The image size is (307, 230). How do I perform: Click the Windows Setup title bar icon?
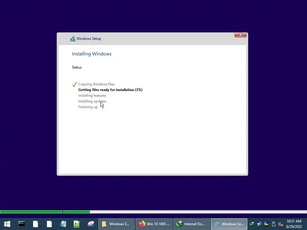73,39
